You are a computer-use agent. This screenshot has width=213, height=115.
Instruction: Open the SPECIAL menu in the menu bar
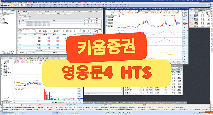click(79, 3)
